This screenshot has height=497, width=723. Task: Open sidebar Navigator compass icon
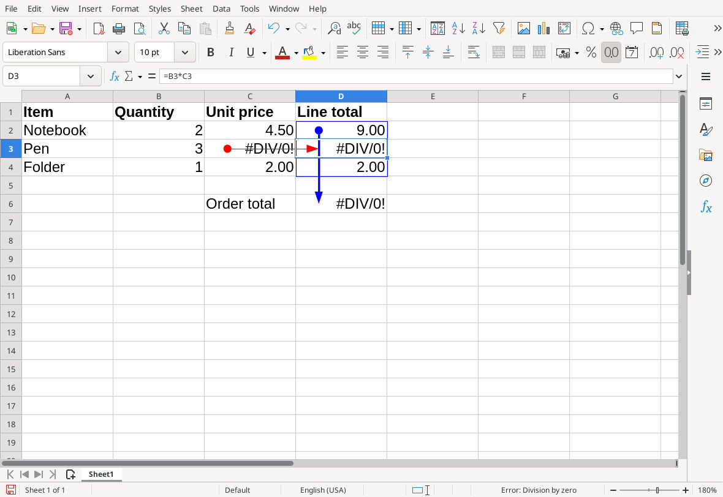tap(706, 181)
